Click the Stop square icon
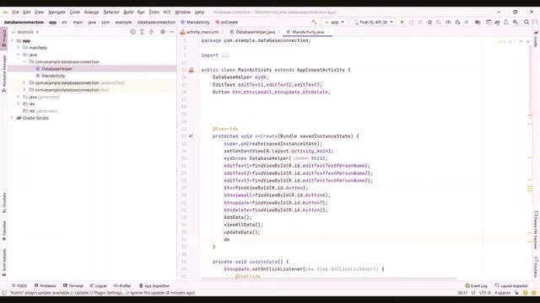Screen dimensions: 540x303 point(467,22)
